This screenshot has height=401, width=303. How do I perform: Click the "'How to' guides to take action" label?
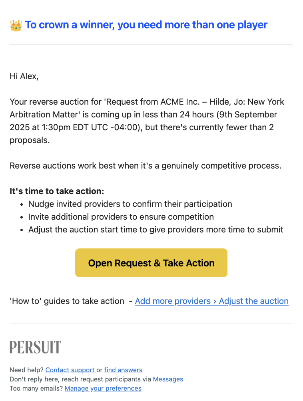click(x=67, y=301)
